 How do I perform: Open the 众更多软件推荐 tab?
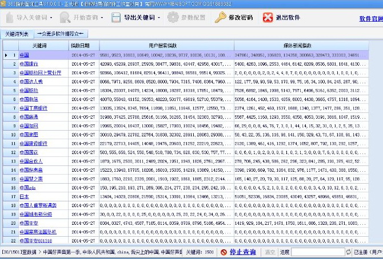[59, 34]
